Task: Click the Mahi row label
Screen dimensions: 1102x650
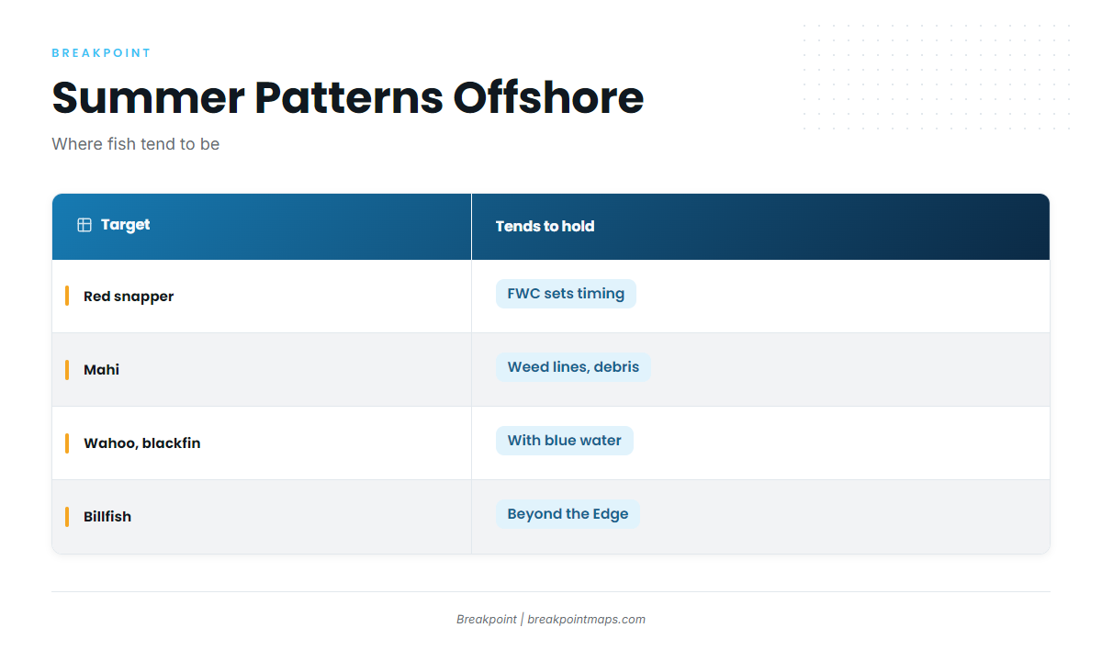Action: (101, 370)
